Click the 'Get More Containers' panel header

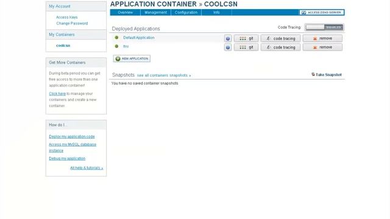click(76, 63)
